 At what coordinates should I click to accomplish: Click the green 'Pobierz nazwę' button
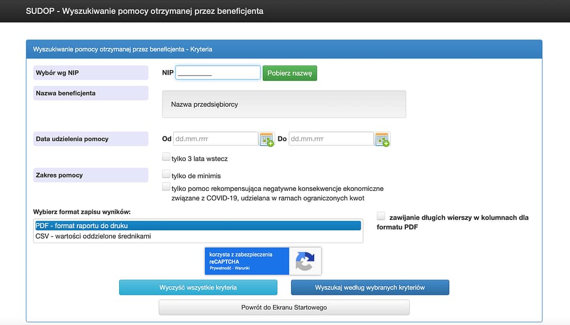[x=289, y=73]
